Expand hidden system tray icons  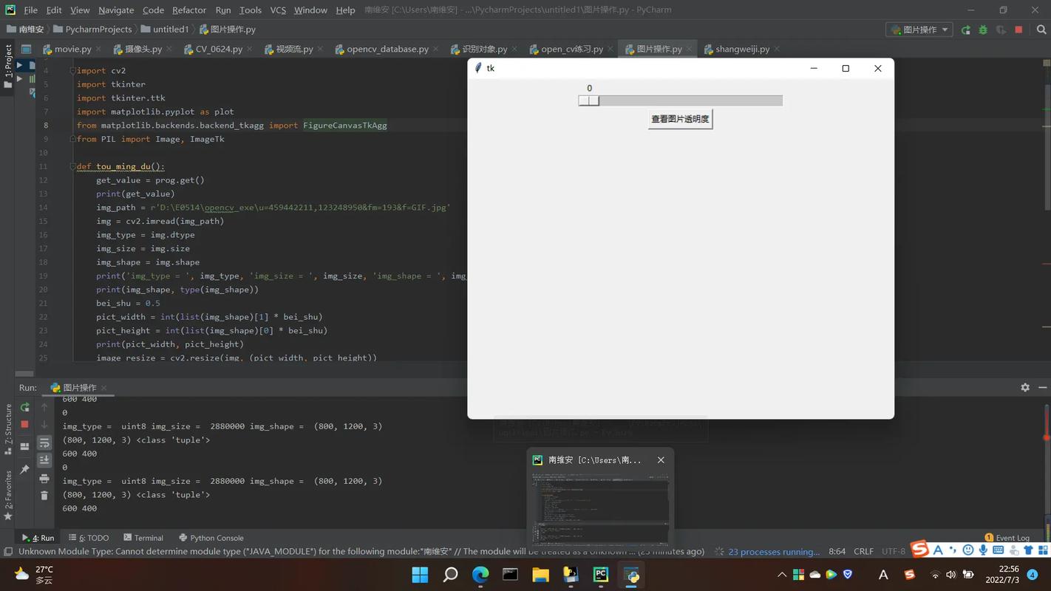click(781, 574)
